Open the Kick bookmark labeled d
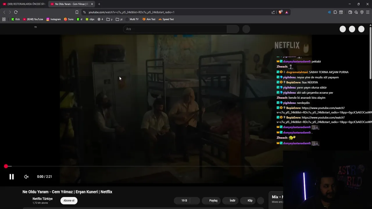Image resolution: width=372 pixels, height=209 pixels. [x=79, y=19]
